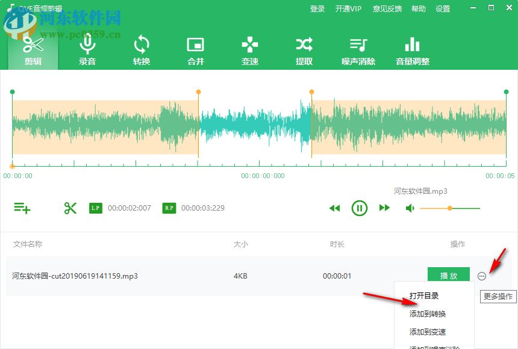The width and height of the screenshot is (518, 349).
Task: Select the 变速 speed-change tool
Action: click(249, 50)
